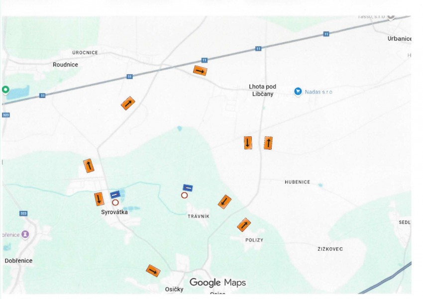This screenshot has width=423, height=299.
Task: Click the diagonal orange arrow sign south of Roudnice
Action: click(128, 103)
